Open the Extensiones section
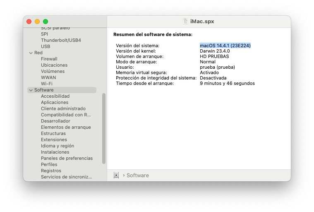Viewport: 314px width, 212px height. click(54, 140)
